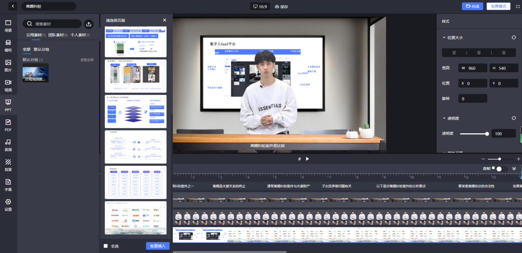
Task: Open the 16:9 aspect ratio selector
Action: coord(260,7)
